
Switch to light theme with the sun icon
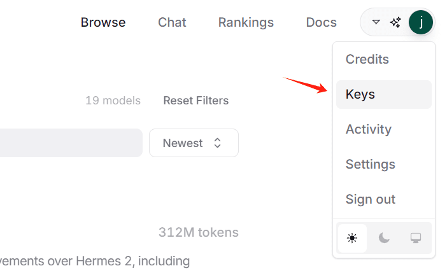[352, 238]
